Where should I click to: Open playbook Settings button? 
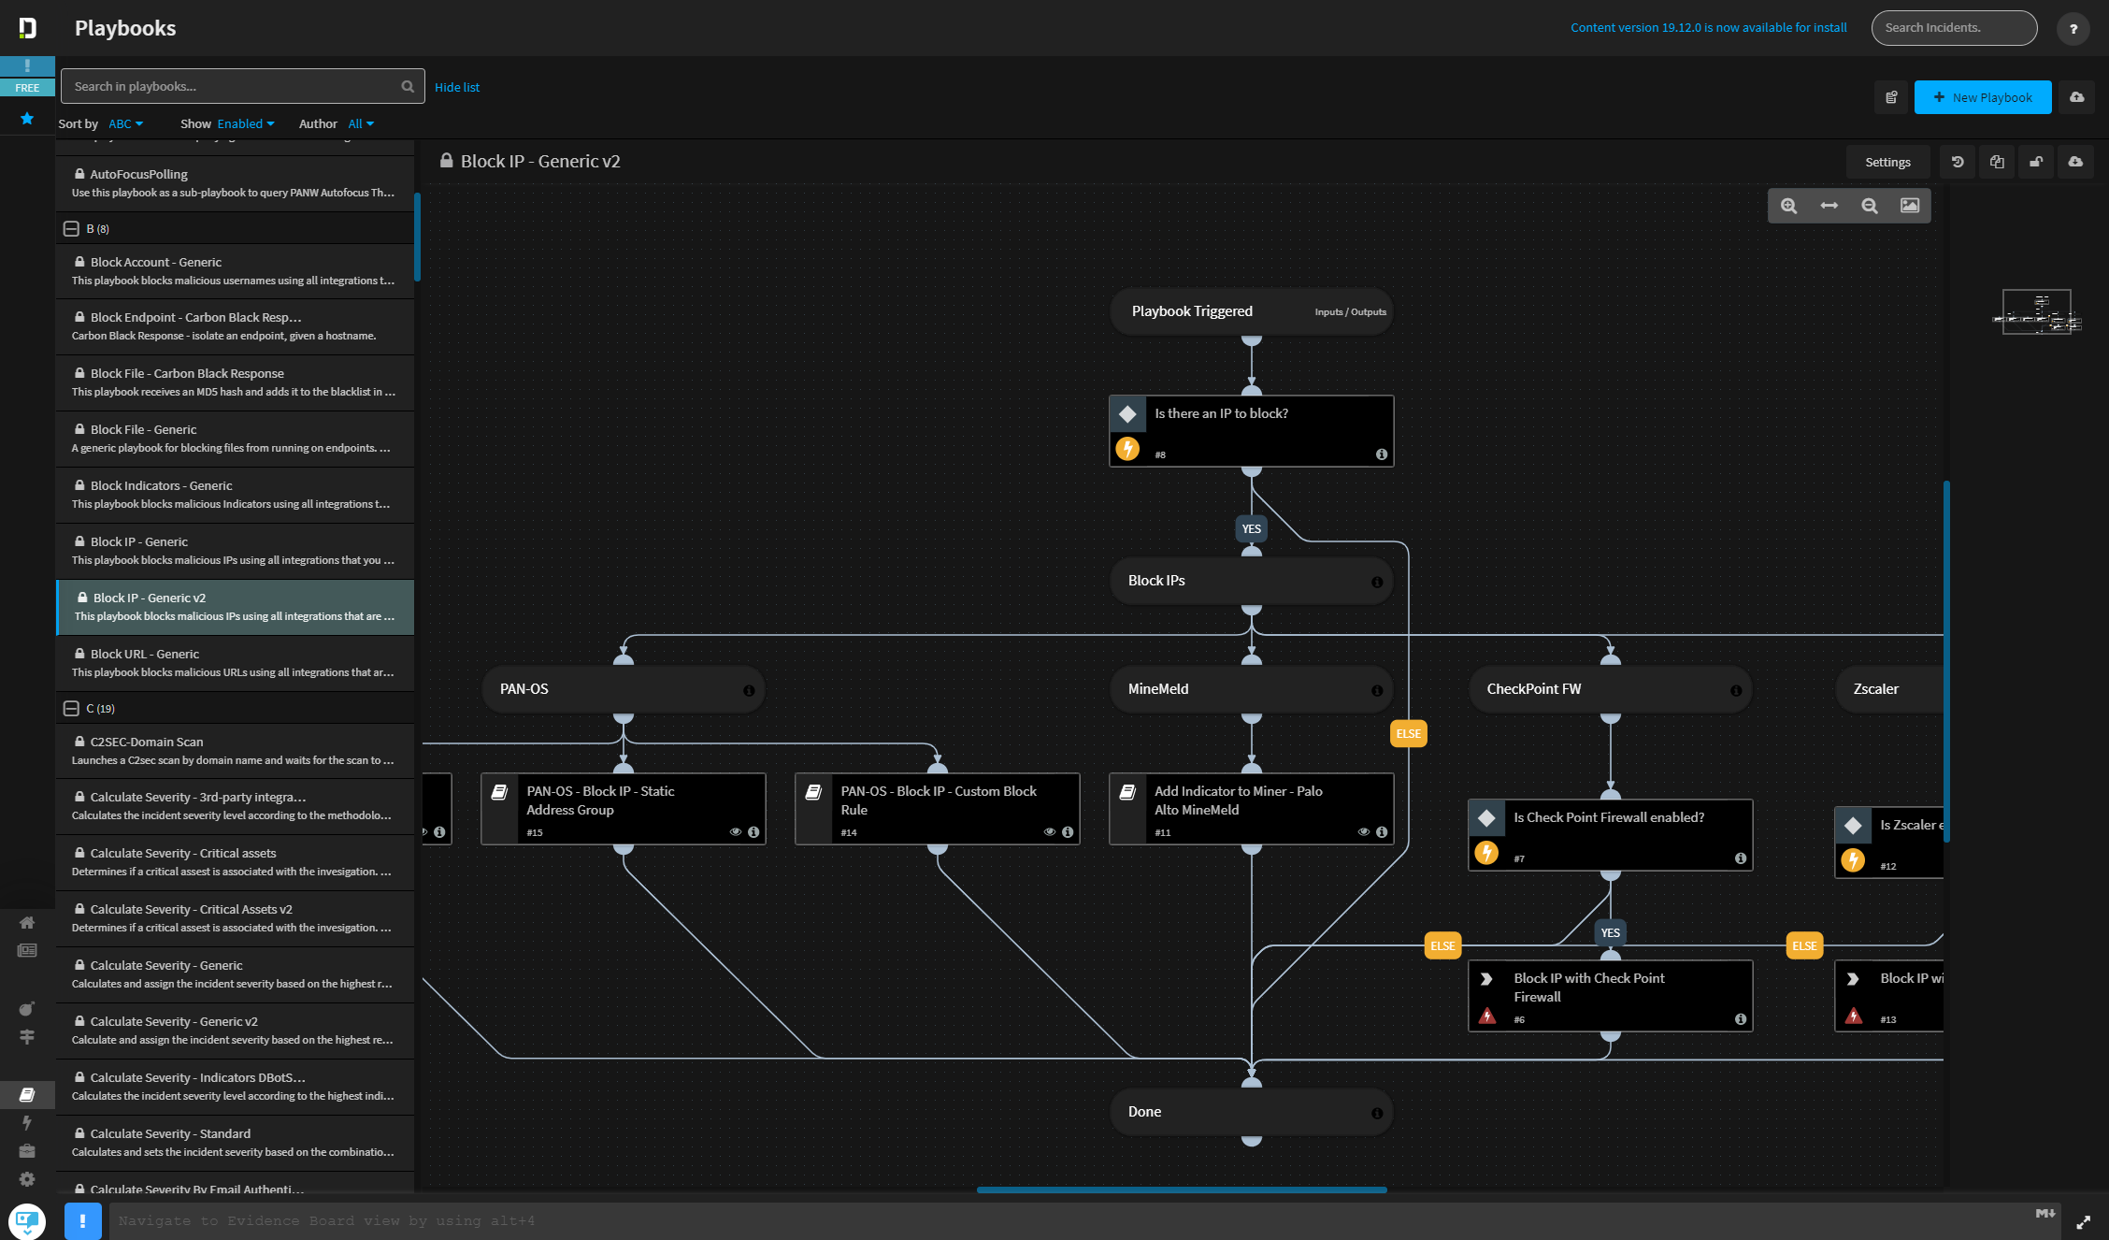click(1887, 162)
